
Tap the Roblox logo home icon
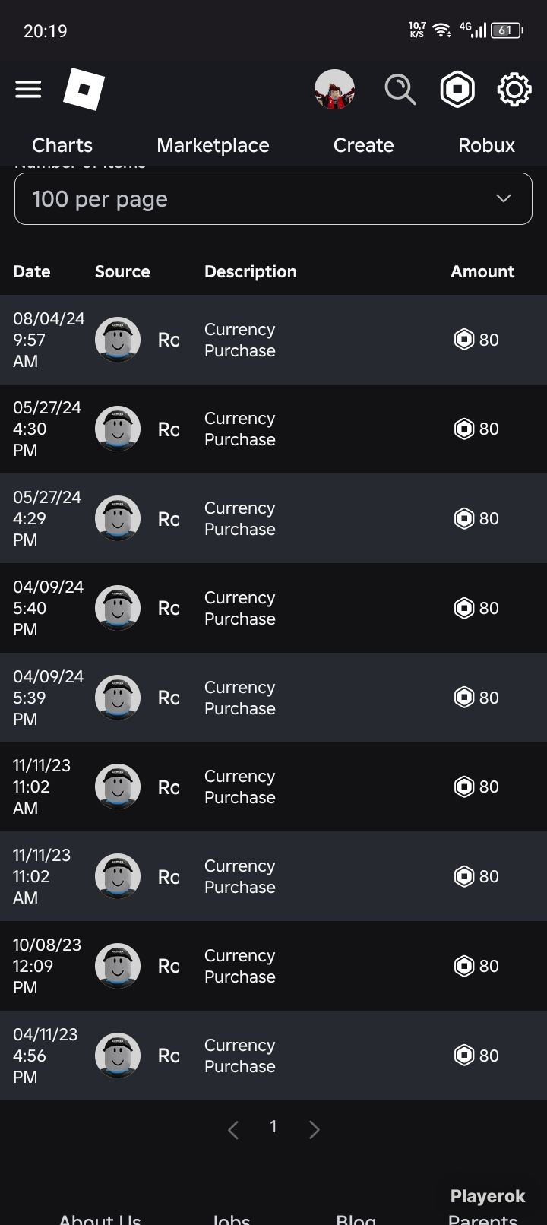[x=84, y=89]
